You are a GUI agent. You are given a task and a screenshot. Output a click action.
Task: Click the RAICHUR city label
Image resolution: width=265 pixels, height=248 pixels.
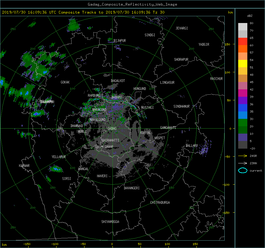[x=216, y=79]
